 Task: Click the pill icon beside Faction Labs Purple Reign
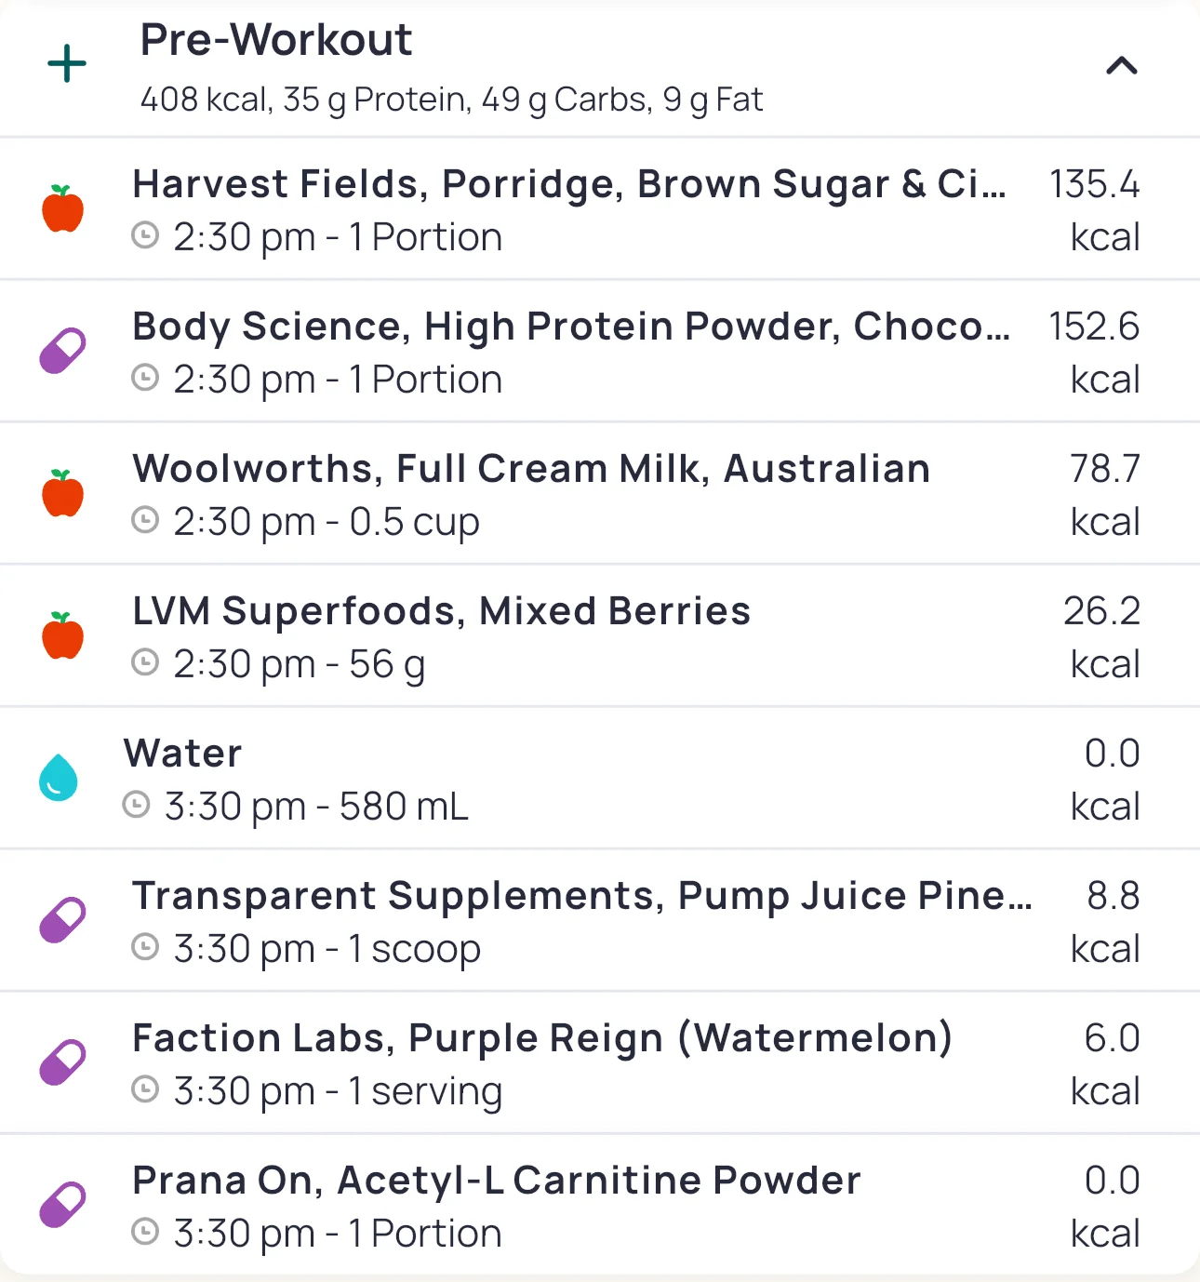click(x=63, y=1062)
